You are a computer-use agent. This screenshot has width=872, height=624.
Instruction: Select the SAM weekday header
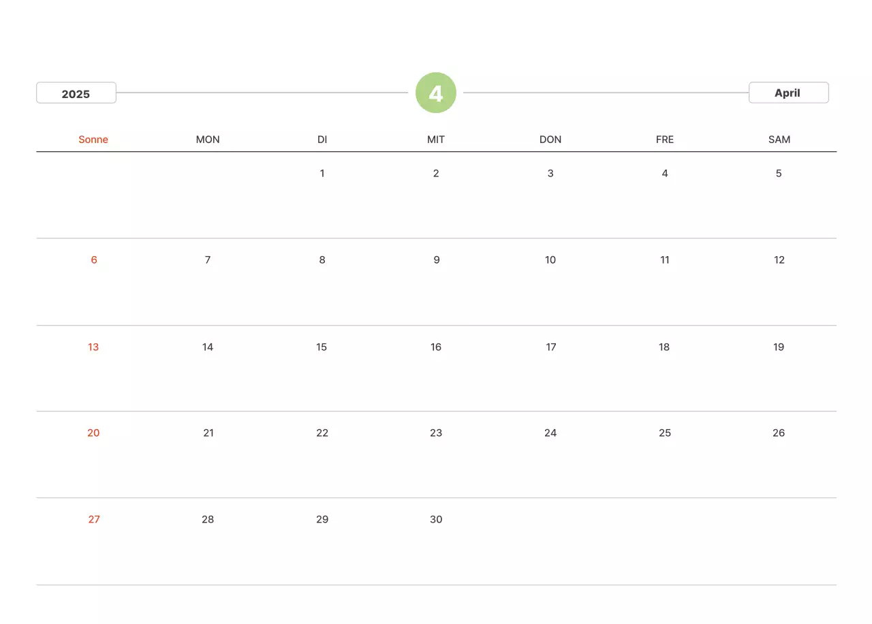click(x=779, y=140)
